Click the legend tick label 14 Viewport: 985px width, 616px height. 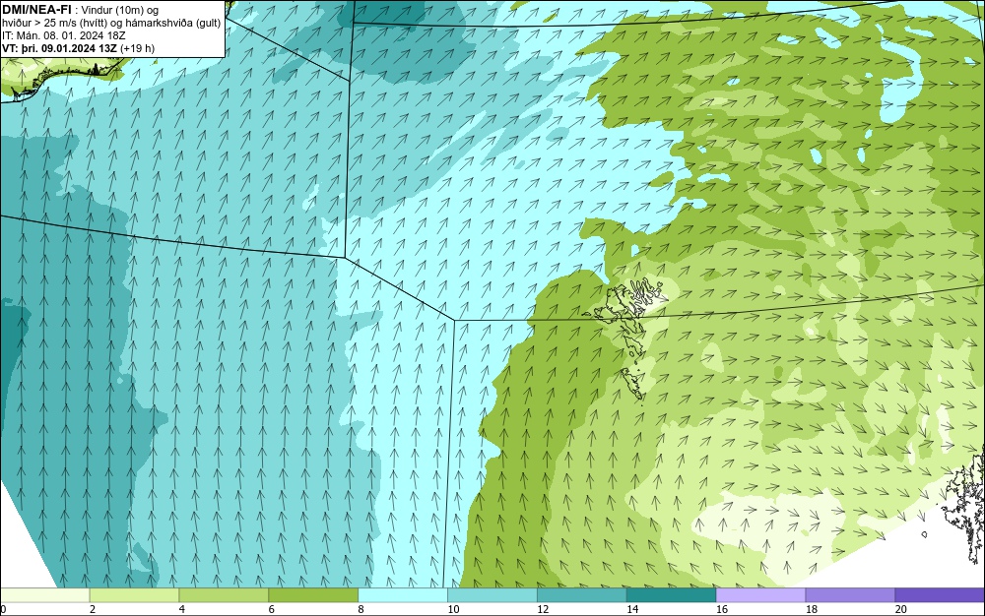tap(632, 609)
